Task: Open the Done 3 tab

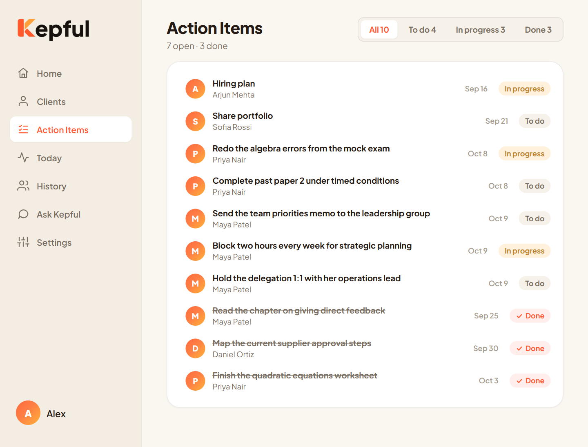Action: click(538, 30)
